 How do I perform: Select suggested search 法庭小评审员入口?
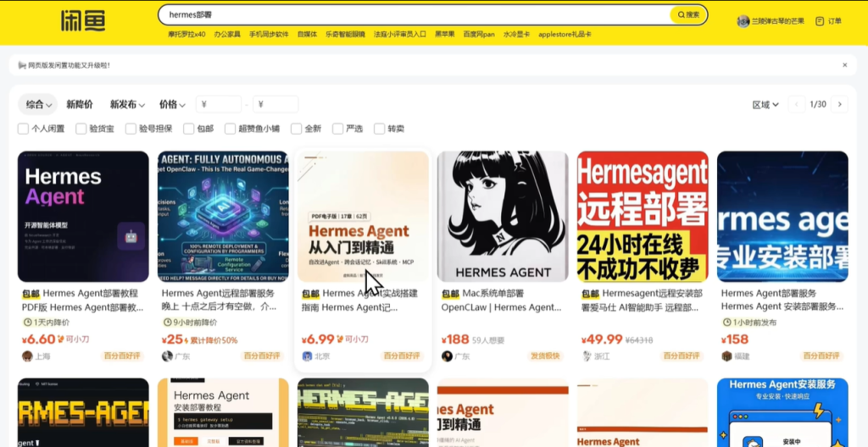click(400, 35)
